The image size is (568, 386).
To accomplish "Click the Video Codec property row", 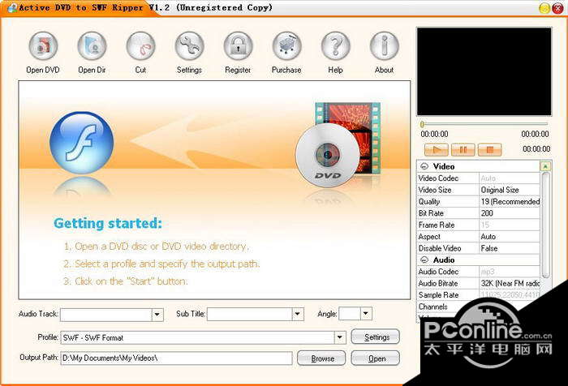I will [x=479, y=178].
